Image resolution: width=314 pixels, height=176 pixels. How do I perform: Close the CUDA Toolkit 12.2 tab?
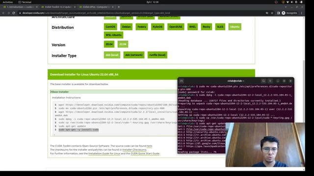tap(75, 7)
